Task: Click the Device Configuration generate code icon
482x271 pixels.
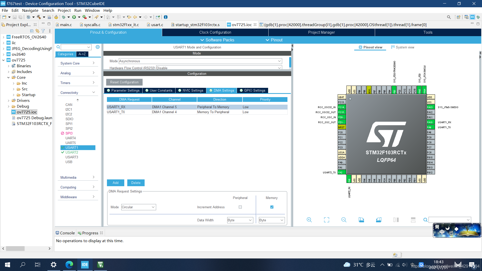Action: (56, 17)
